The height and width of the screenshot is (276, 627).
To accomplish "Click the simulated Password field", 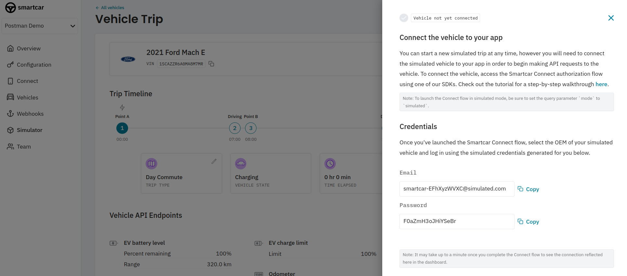I will pos(457,221).
